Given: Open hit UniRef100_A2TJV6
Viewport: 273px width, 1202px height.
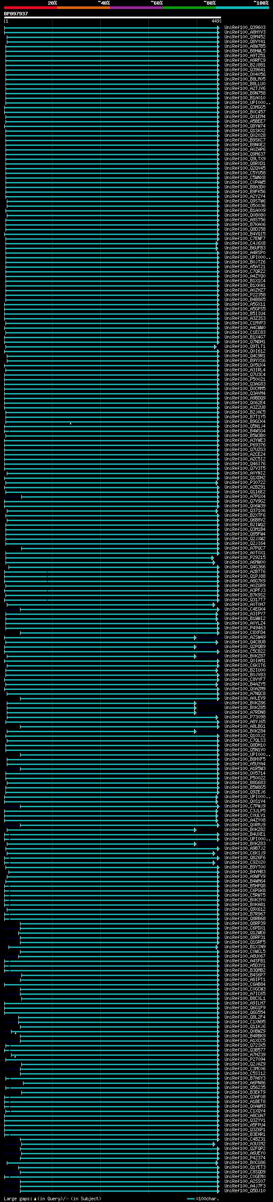Looking at the screenshot, I should pos(245,88).
